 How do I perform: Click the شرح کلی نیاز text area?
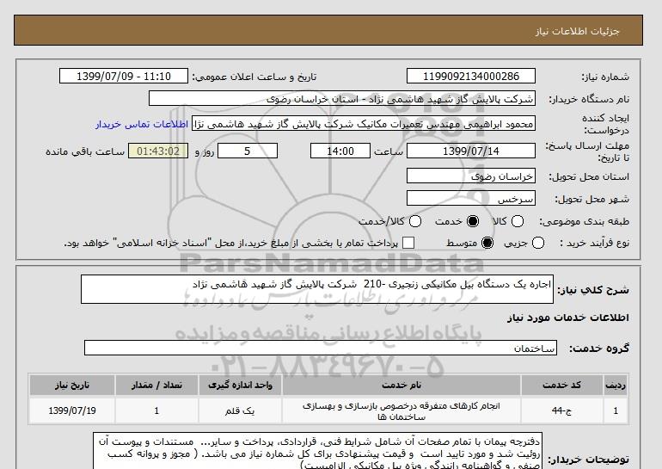tap(317, 289)
